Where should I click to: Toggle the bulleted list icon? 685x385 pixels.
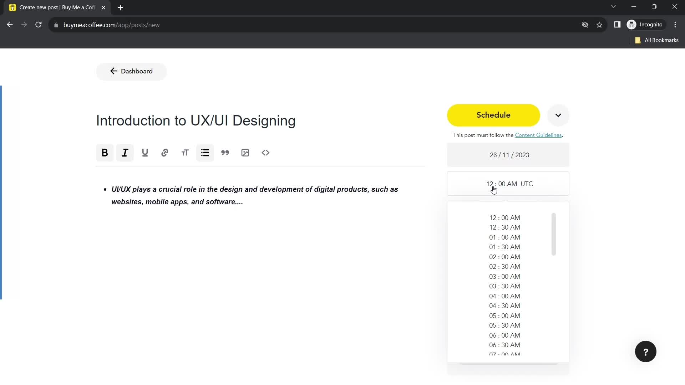(205, 153)
